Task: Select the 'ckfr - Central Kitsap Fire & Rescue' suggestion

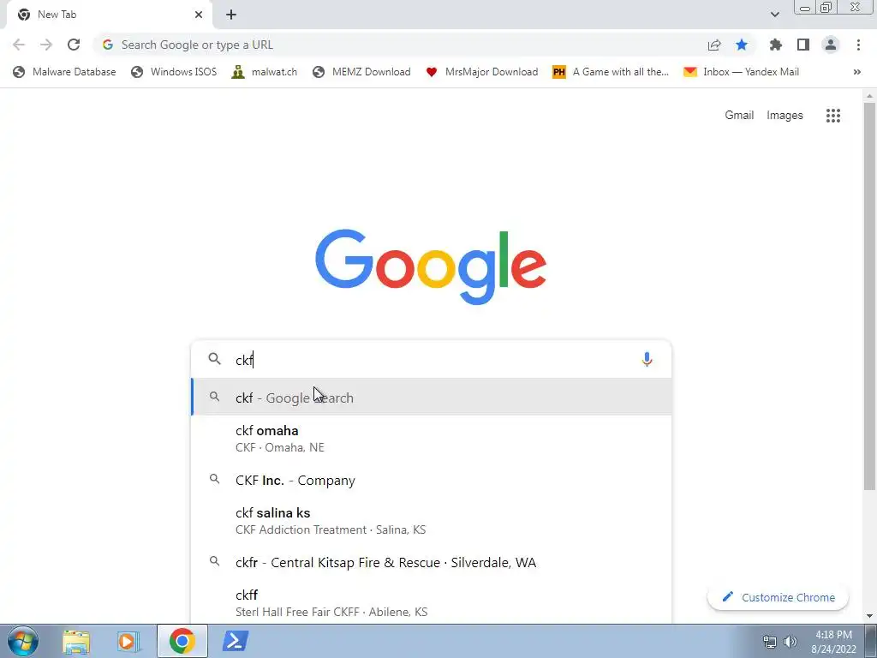Action: [x=432, y=562]
